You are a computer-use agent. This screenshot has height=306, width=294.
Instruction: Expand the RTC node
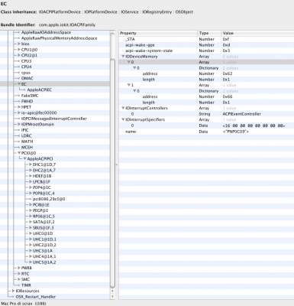(19, 274)
